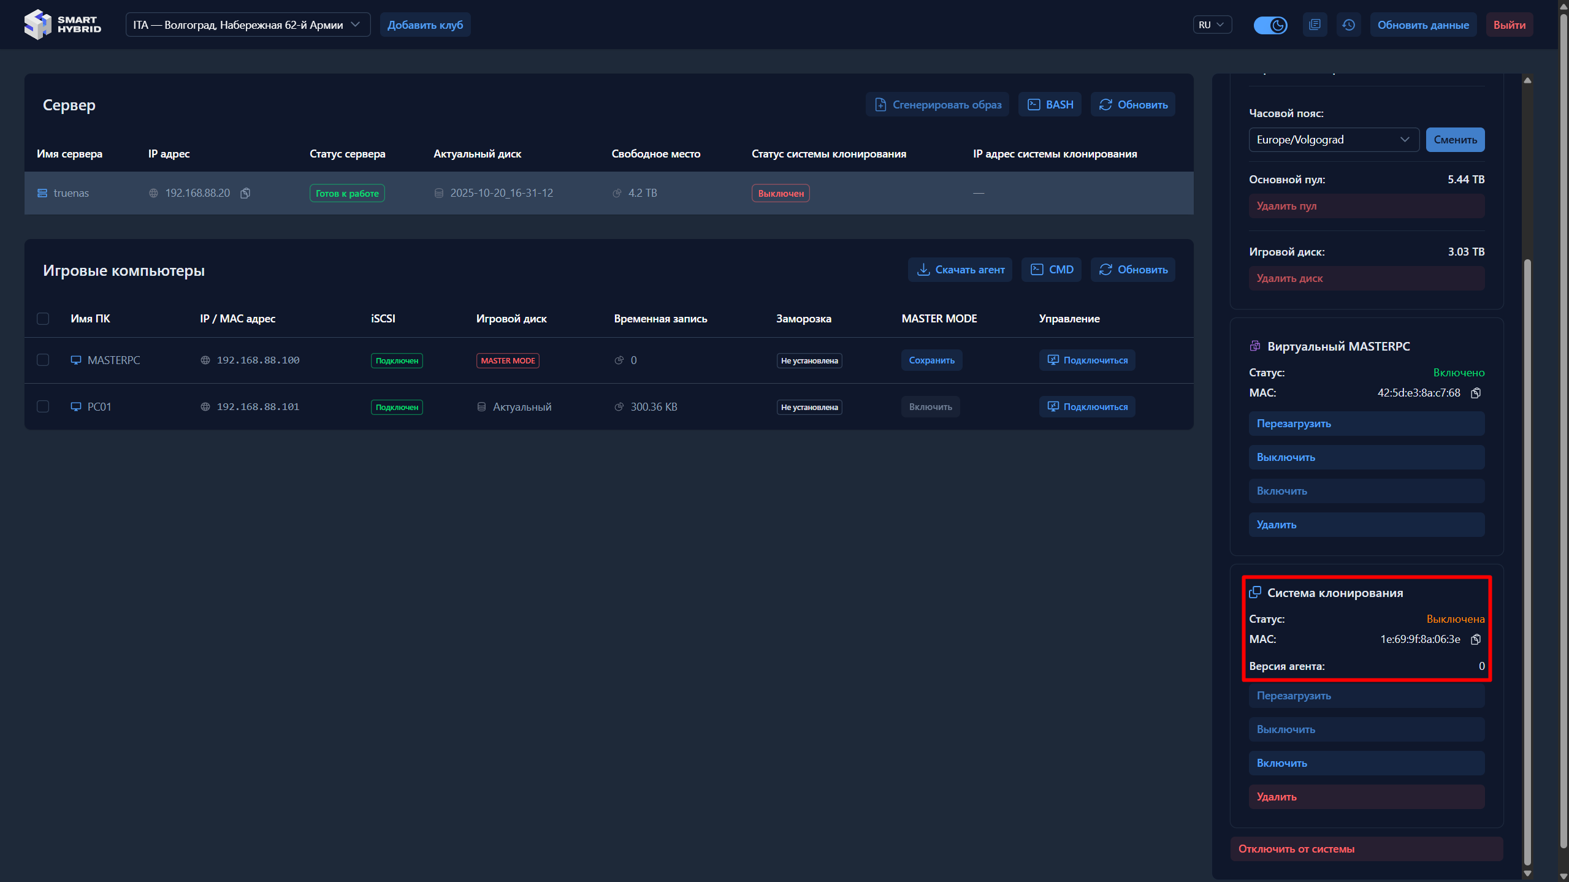Click the Сохранить button for MASTERPC

tap(931, 360)
